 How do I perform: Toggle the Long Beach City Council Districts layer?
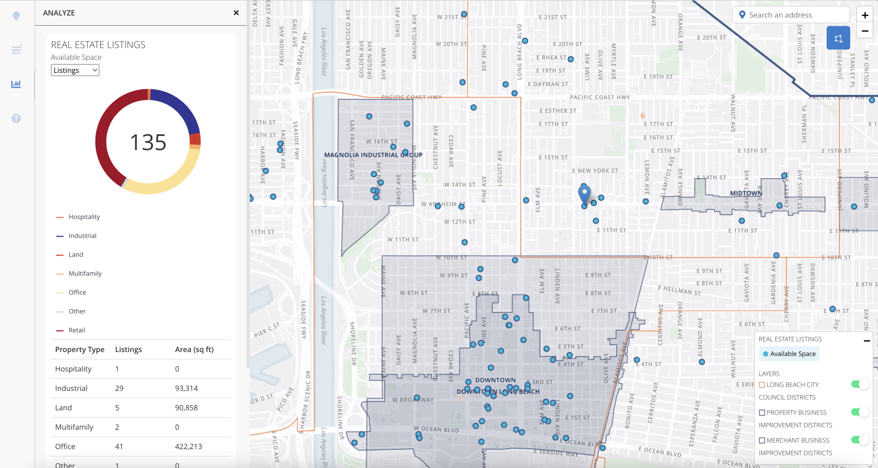[860, 385]
